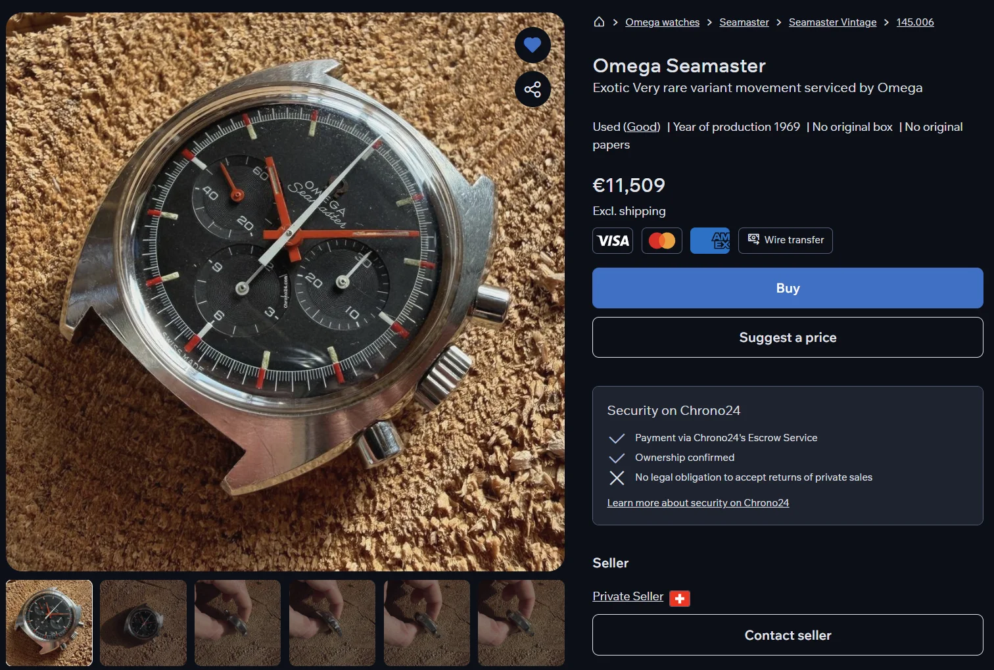Open the 145.006 breadcrumb link
The height and width of the screenshot is (670, 994).
[915, 22]
